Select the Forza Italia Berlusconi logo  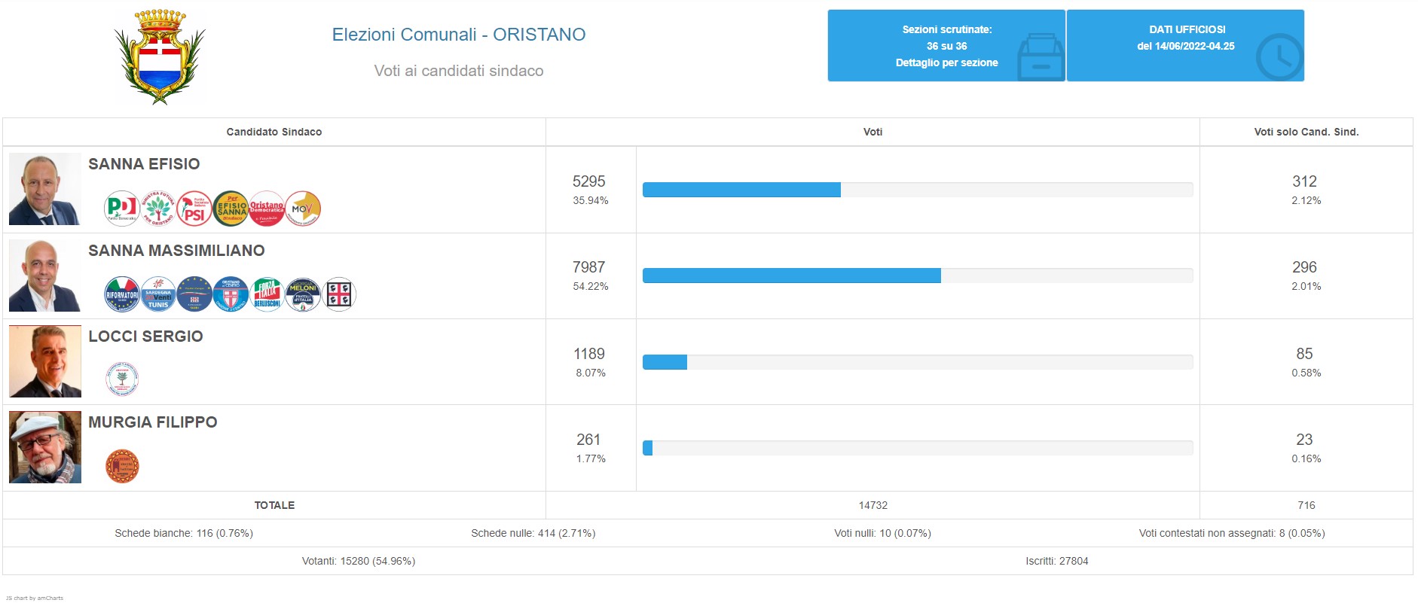tap(267, 294)
